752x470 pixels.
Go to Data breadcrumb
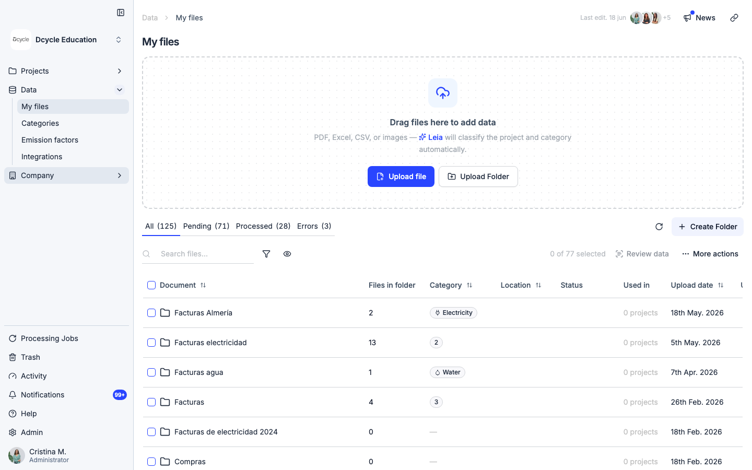150,18
